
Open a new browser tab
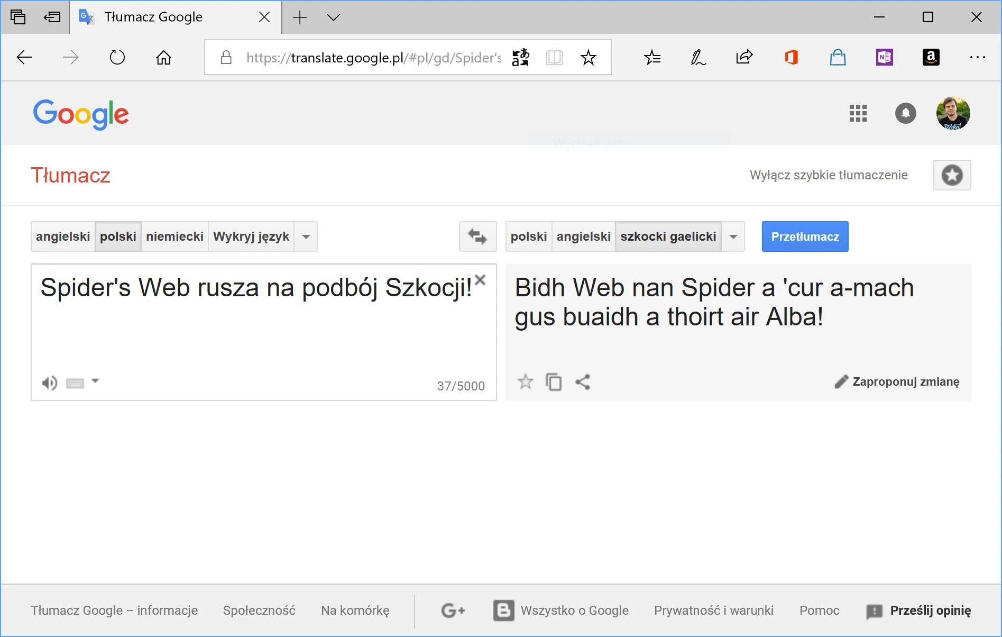(300, 17)
